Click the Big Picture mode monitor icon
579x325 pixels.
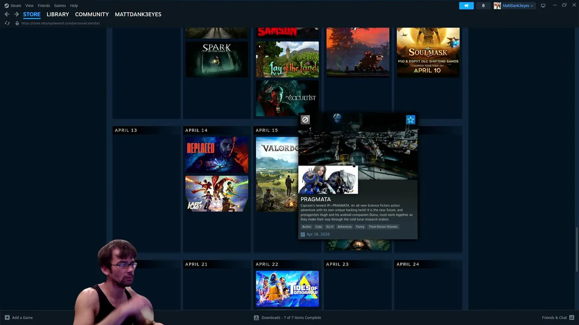tap(543, 5)
